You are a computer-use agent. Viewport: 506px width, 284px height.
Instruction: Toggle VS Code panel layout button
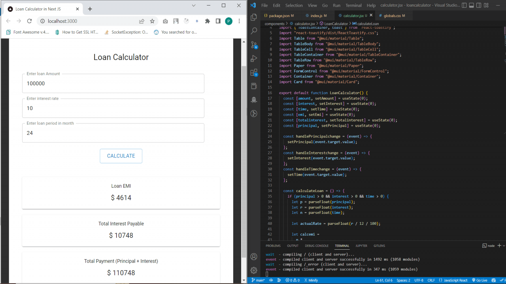point(472,5)
